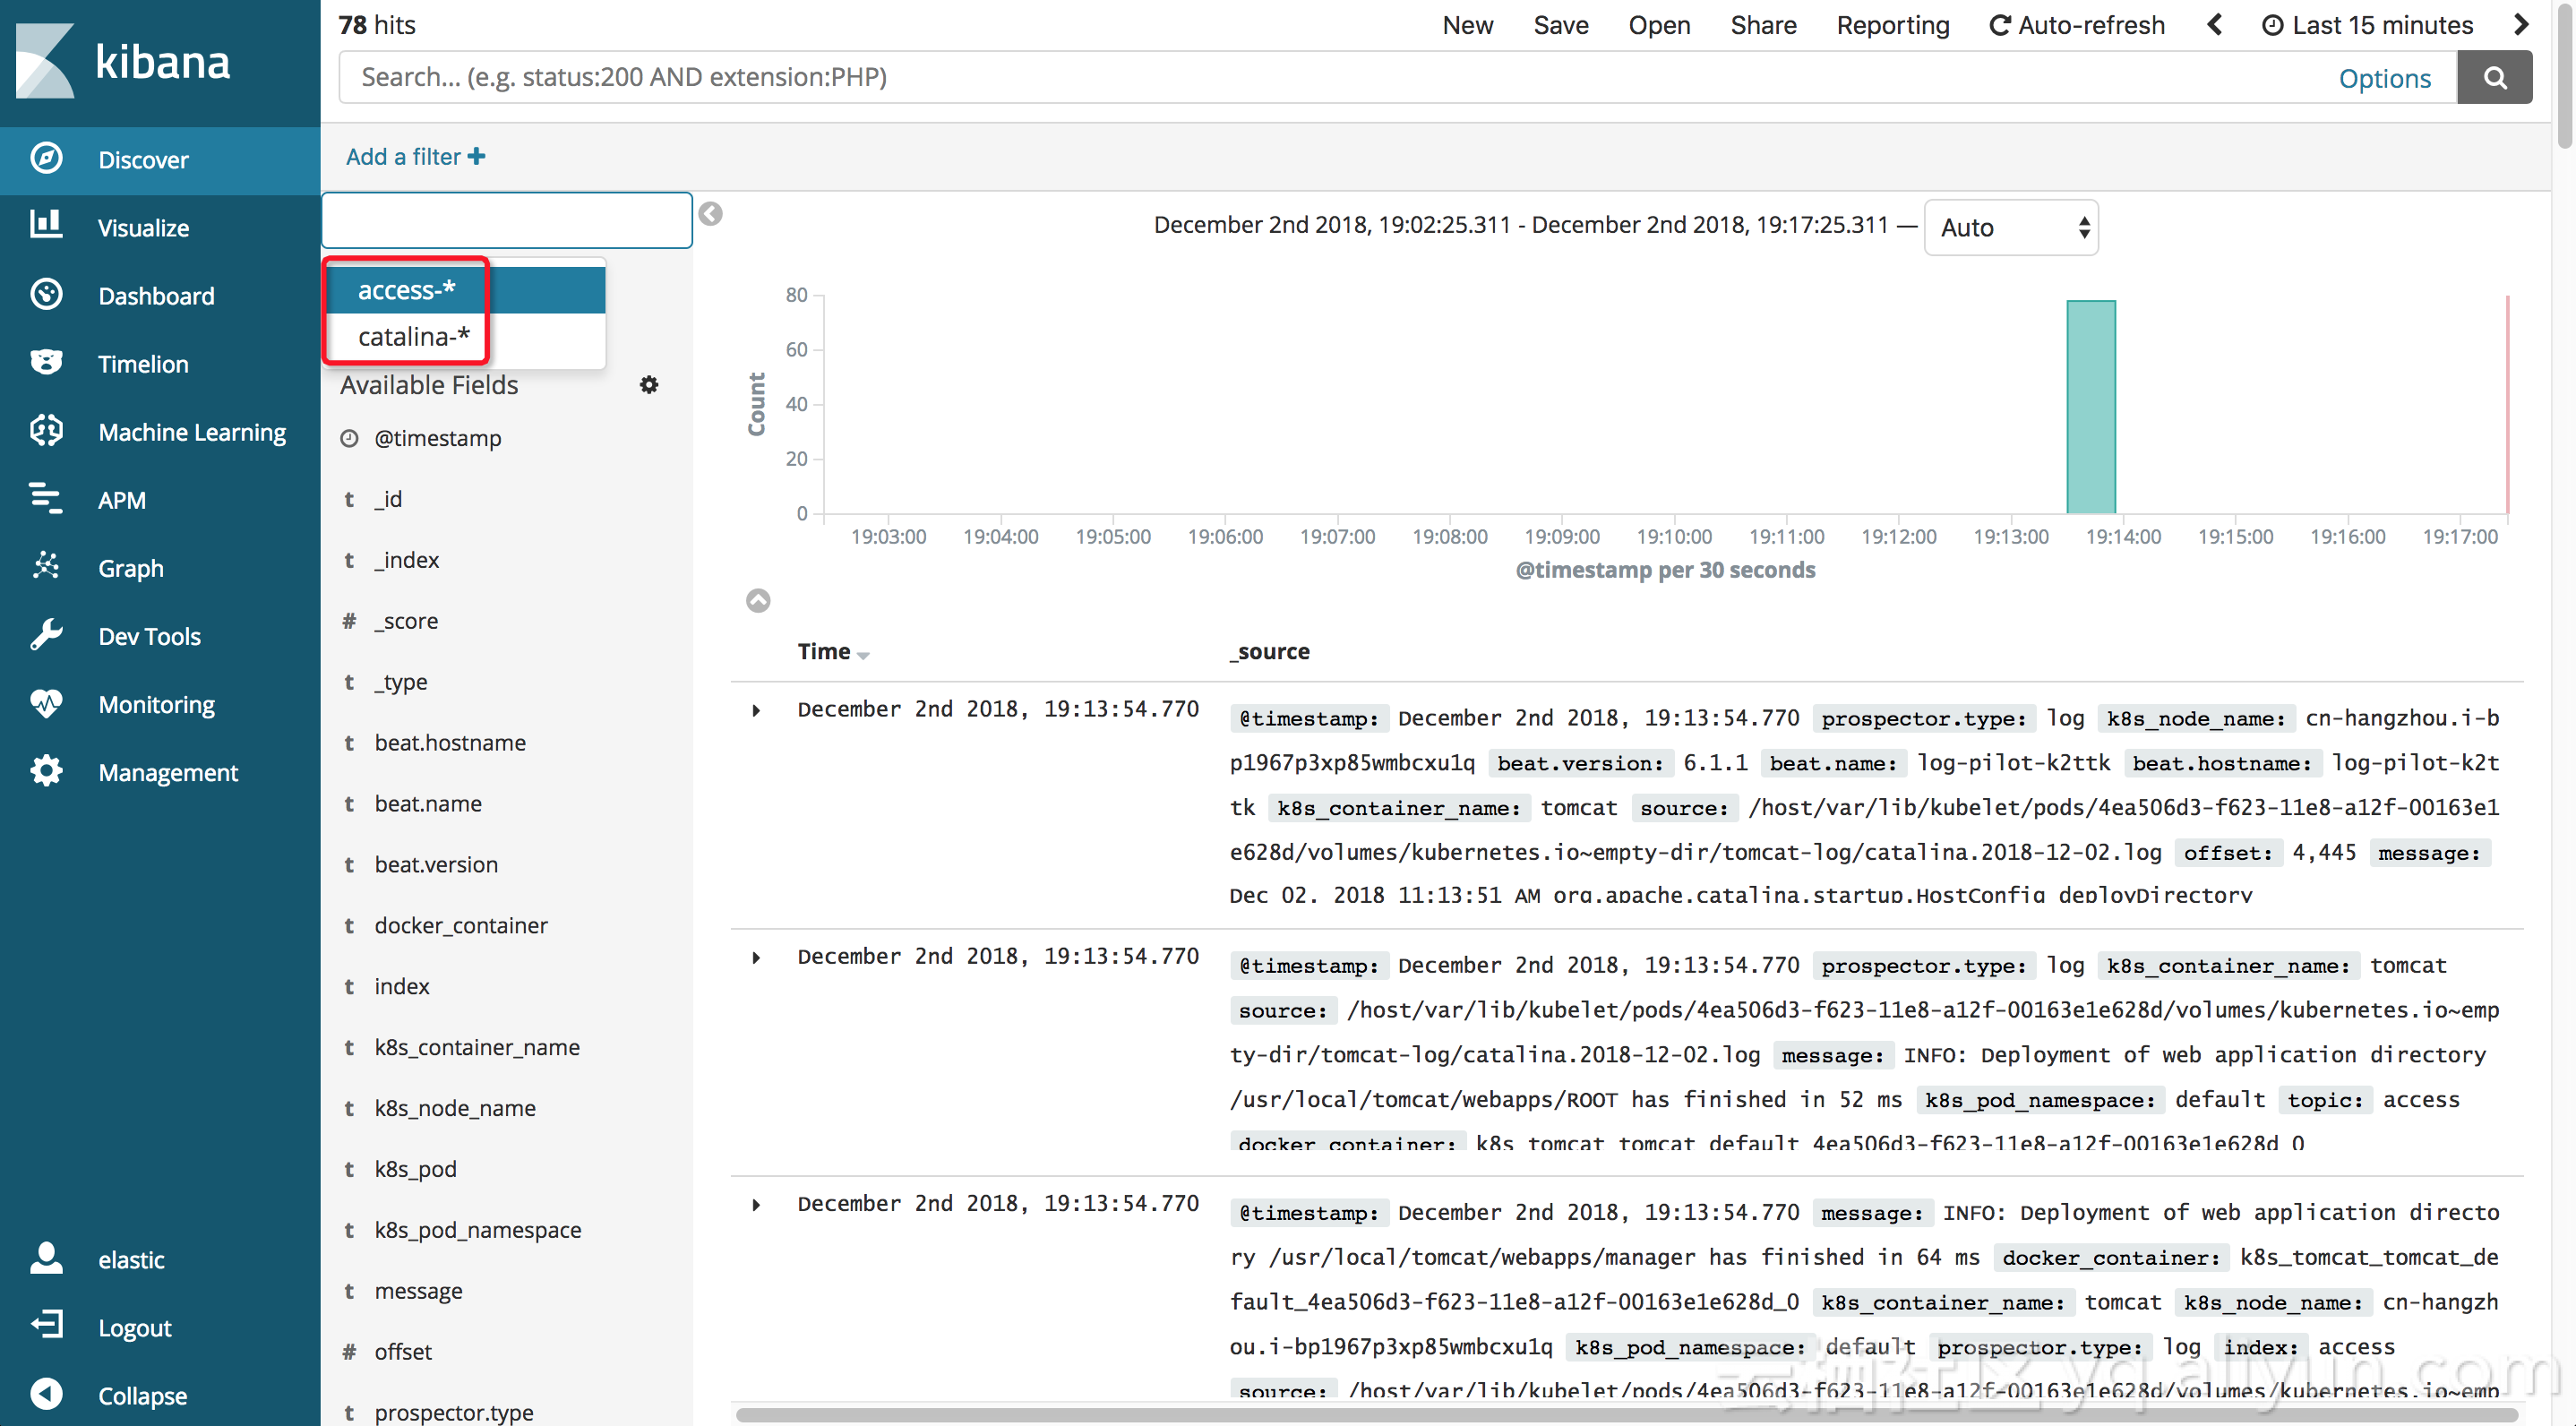Click the clock icon for @timestamp field
The height and width of the screenshot is (1426, 2576).
tap(349, 438)
